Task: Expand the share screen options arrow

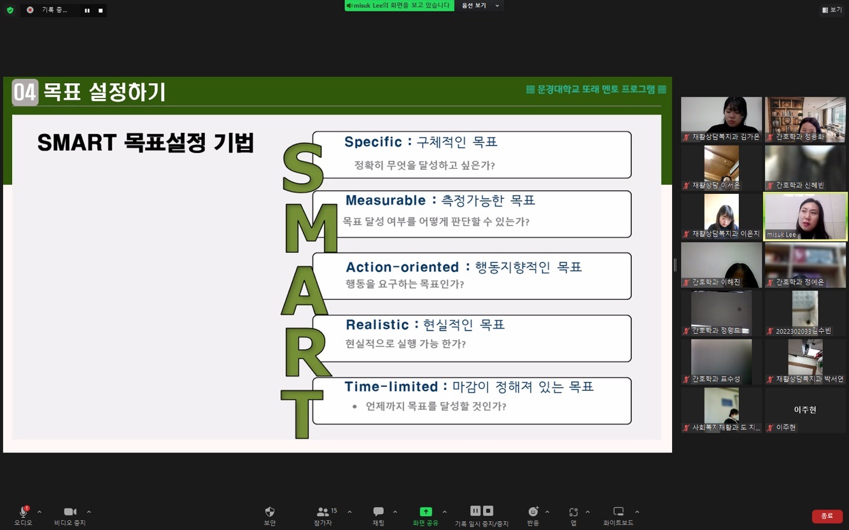Action: click(444, 512)
